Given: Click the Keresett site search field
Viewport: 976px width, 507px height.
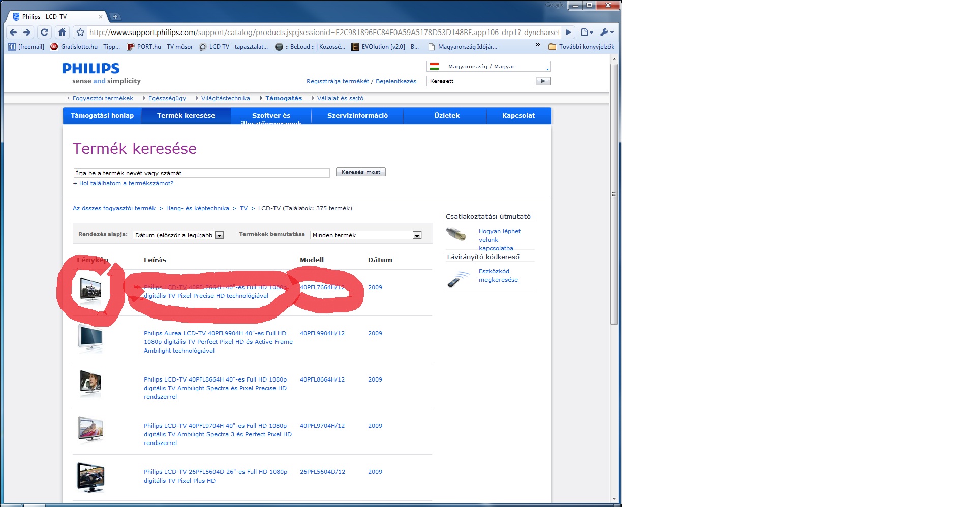Looking at the screenshot, I should tap(479, 81).
